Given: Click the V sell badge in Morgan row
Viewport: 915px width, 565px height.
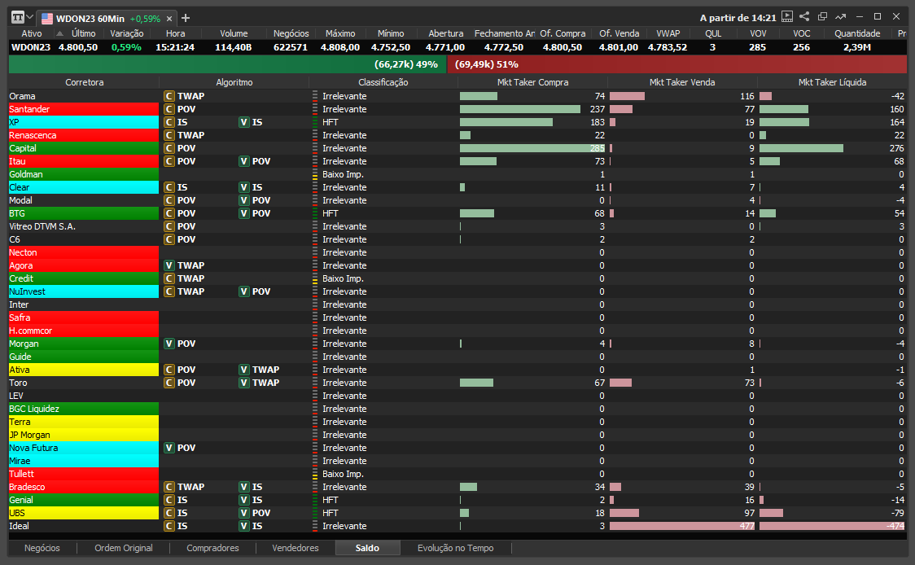Looking at the screenshot, I should pos(169,344).
